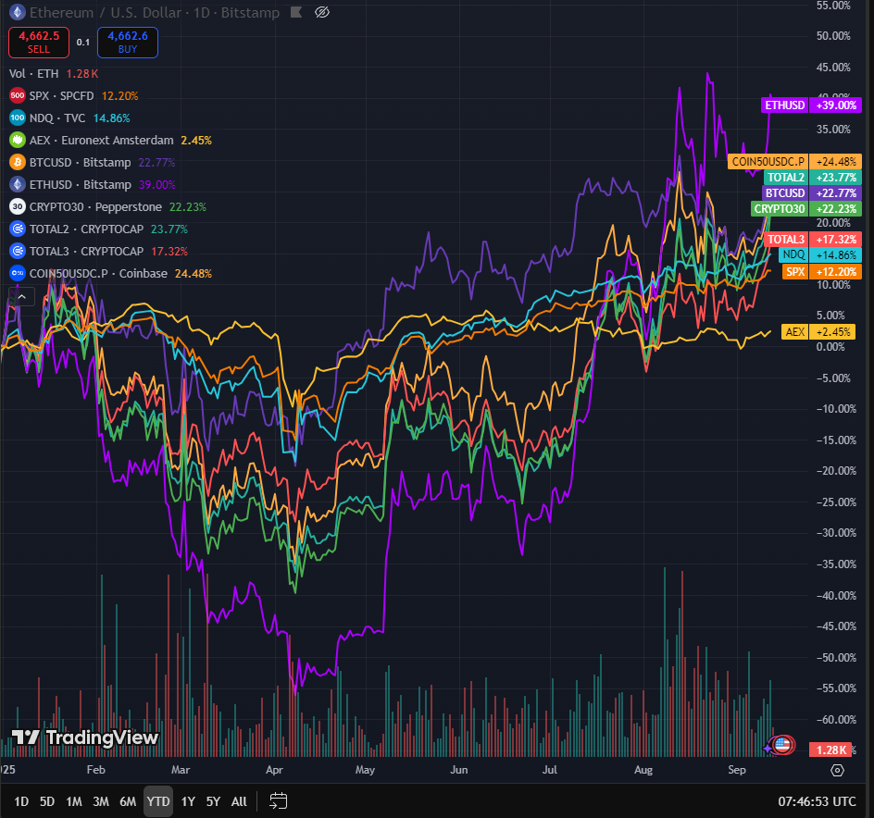
Task: Select the 5Y time range
Action: tap(213, 801)
